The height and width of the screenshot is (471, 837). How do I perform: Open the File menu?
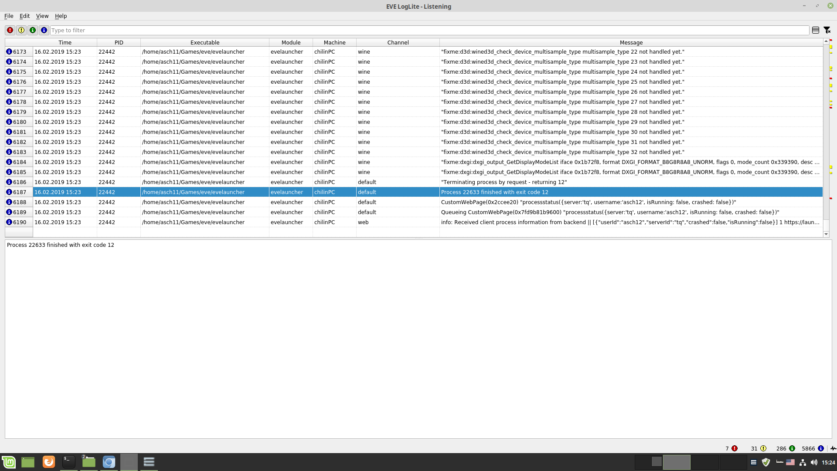[9, 16]
